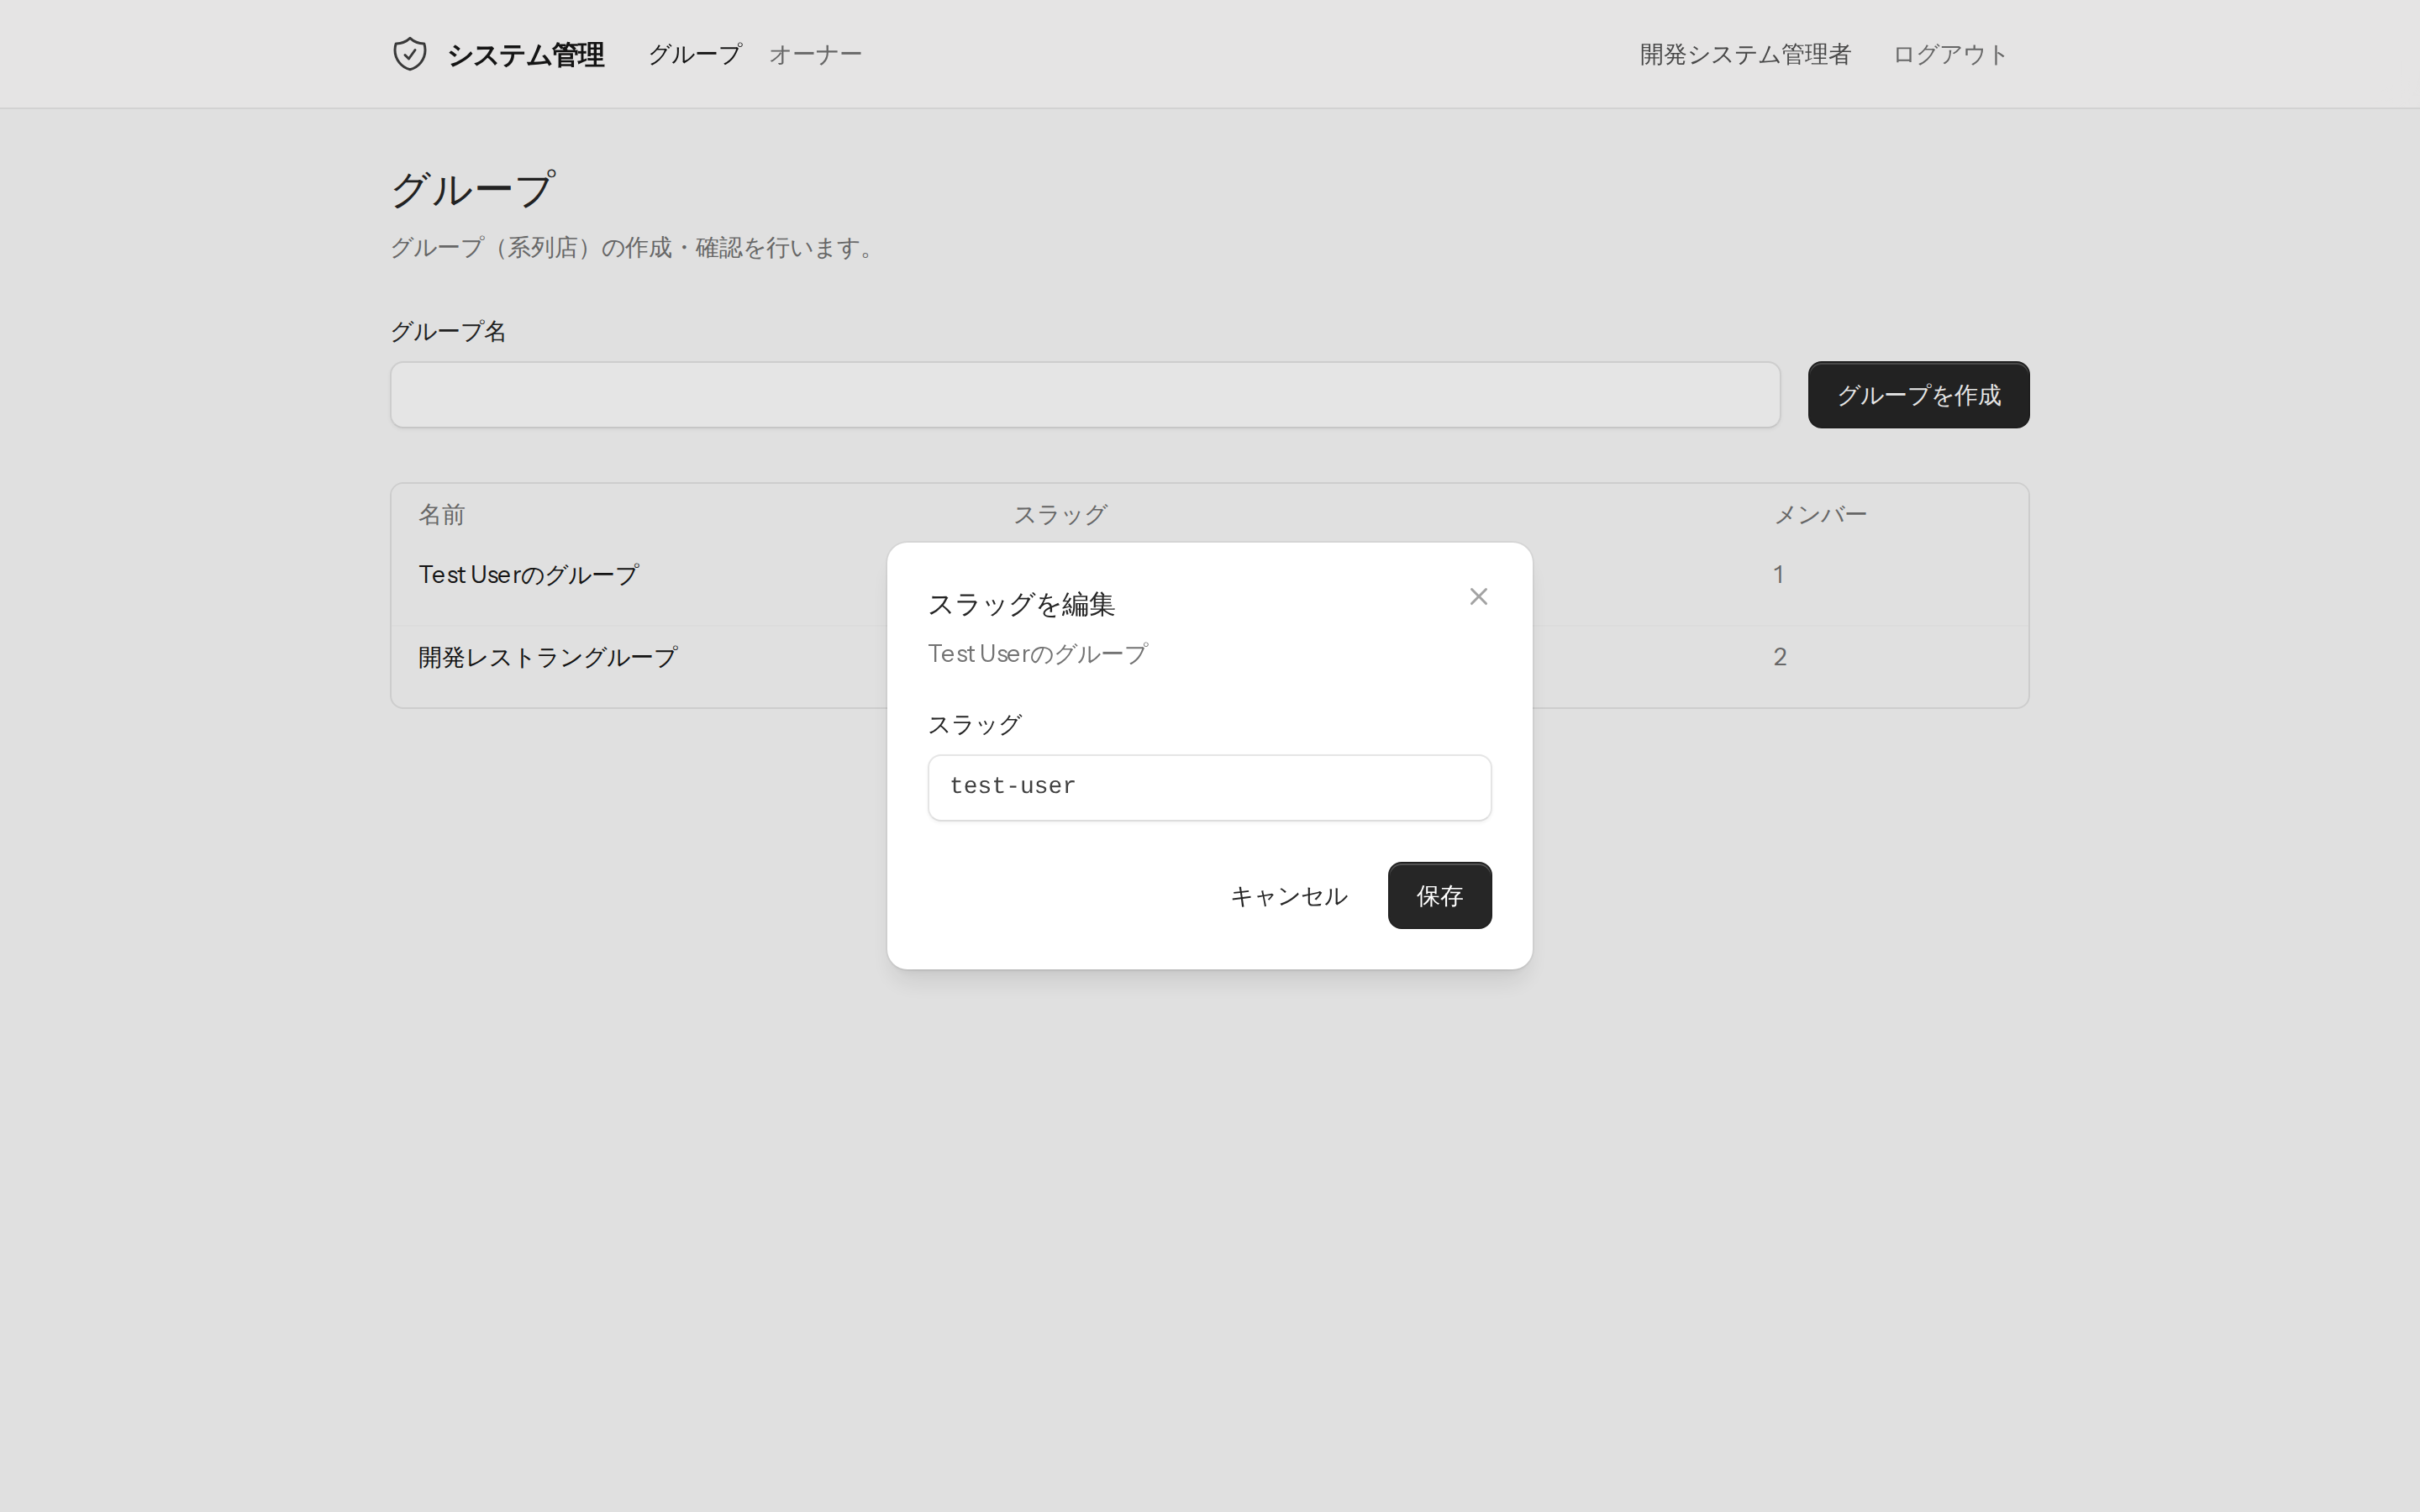Image resolution: width=2420 pixels, height=1512 pixels.
Task: Open the グループ nav tab
Action: click(695, 54)
